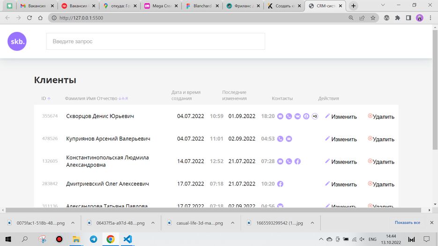
Task: Switch to the 'Blanchard' Figma tab
Action: [x=202, y=6]
